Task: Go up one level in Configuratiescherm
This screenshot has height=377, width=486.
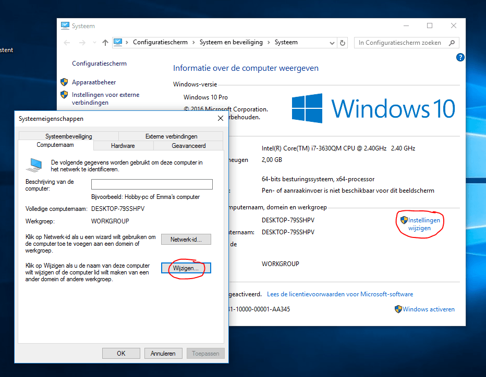Action: [x=105, y=43]
